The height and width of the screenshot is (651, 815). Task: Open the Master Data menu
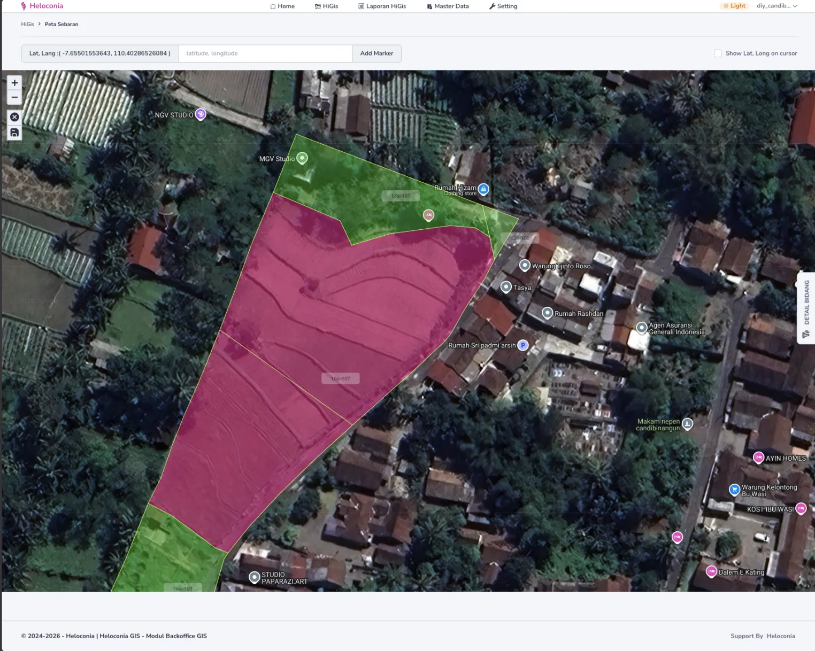click(x=448, y=6)
